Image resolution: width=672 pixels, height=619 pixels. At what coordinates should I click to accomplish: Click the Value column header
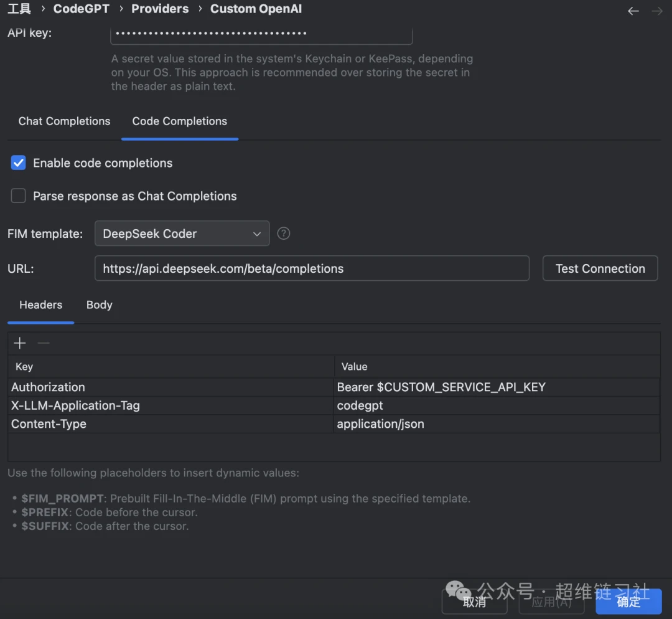point(497,367)
